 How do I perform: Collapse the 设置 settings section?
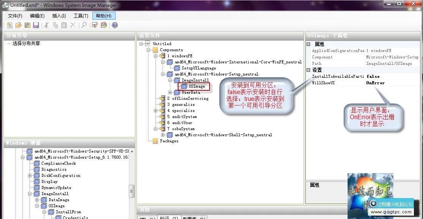click(308, 70)
